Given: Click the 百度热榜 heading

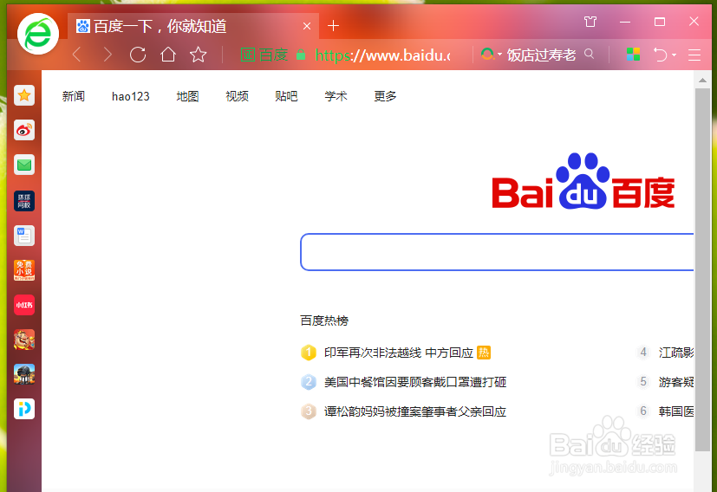Looking at the screenshot, I should 324,320.
